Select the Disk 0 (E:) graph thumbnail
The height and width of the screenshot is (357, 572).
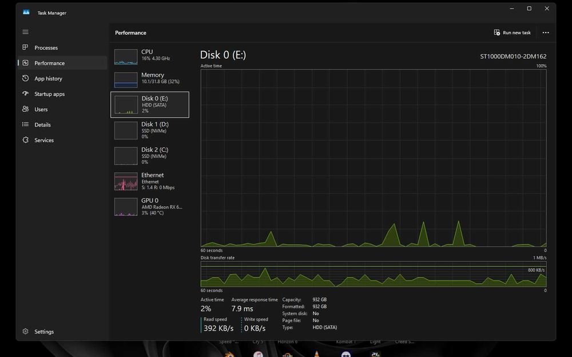[126, 105]
